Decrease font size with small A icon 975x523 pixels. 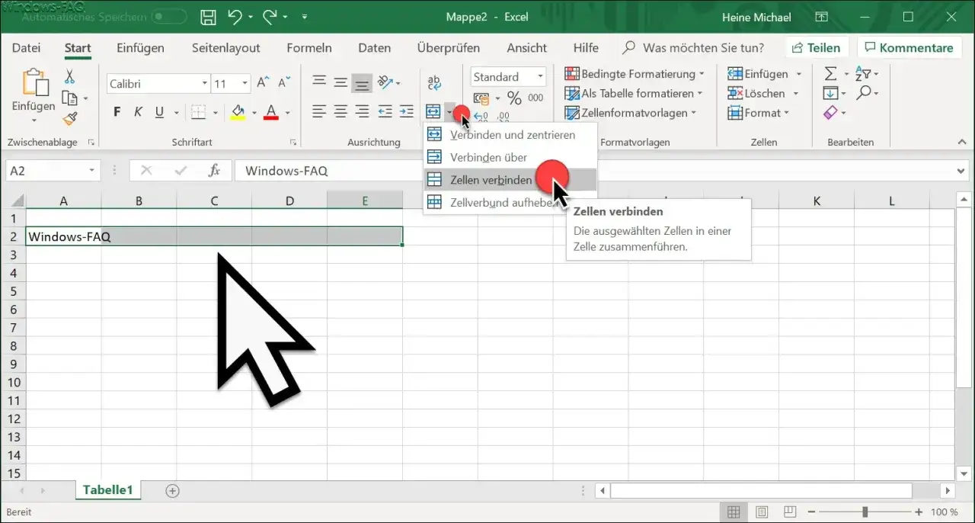click(x=283, y=83)
